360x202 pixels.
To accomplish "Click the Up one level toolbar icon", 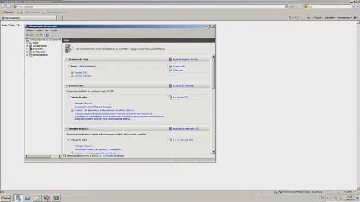I will [x=37, y=35].
